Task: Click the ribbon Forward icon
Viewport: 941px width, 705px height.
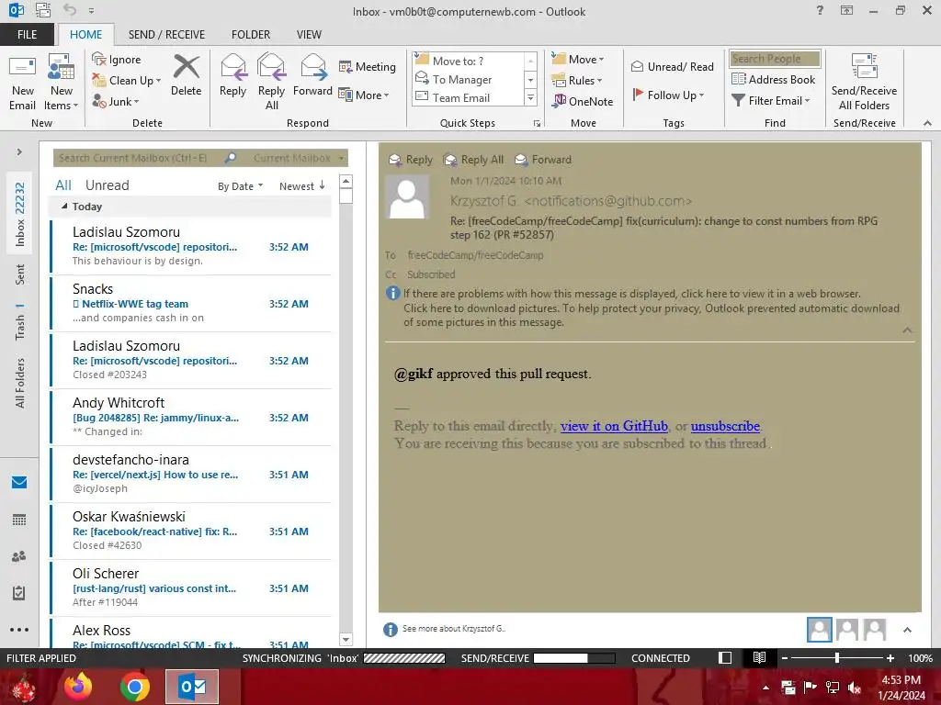Action: [x=312, y=75]
